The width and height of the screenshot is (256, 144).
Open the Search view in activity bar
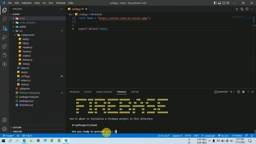(4, 19)
